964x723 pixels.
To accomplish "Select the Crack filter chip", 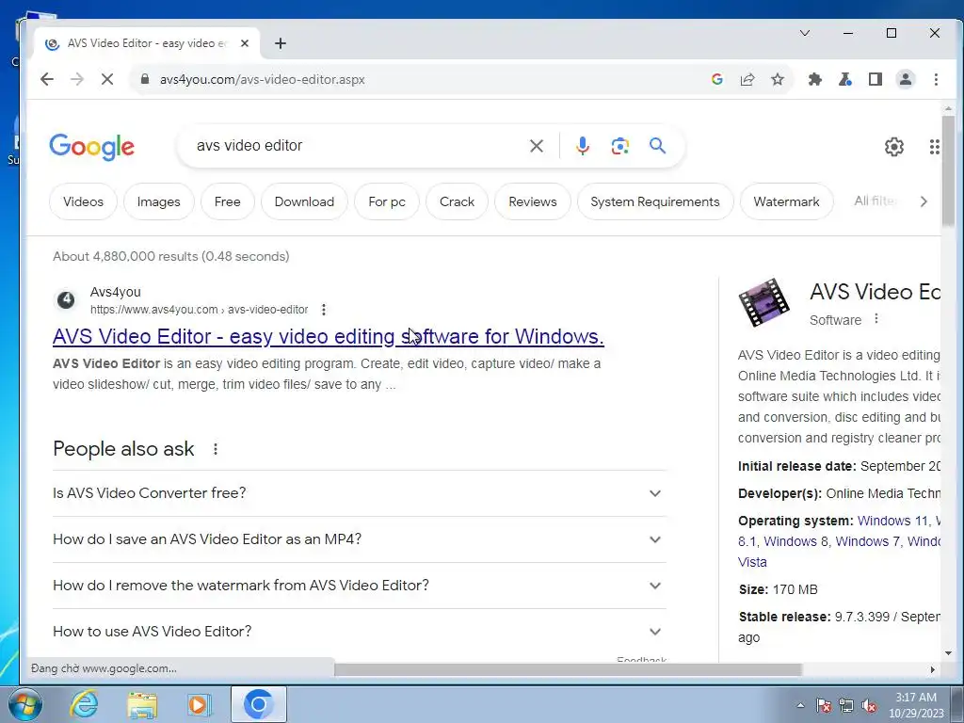I will coord(457,201).
